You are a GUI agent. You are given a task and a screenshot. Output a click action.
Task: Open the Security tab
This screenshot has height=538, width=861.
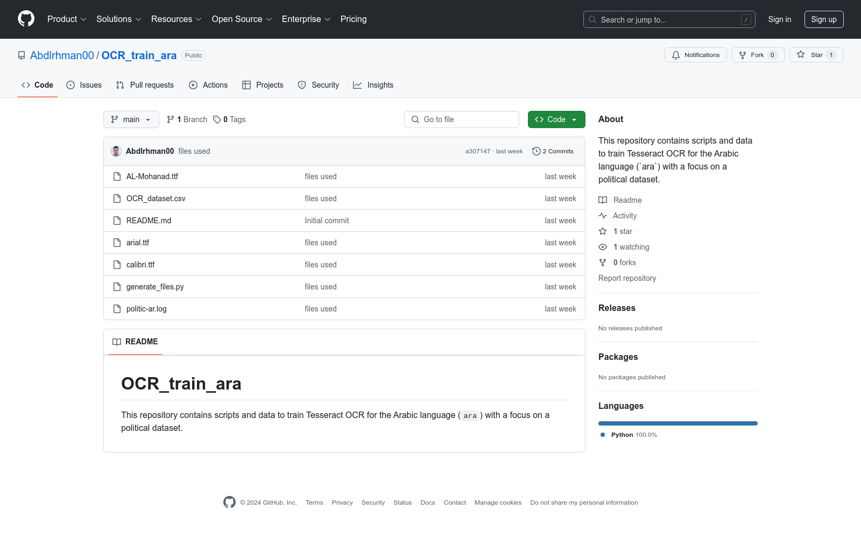pyautogui.click(x=319, y=85)
